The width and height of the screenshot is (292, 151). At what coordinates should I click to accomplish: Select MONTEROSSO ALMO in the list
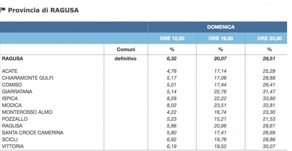[x=27, y=112]
